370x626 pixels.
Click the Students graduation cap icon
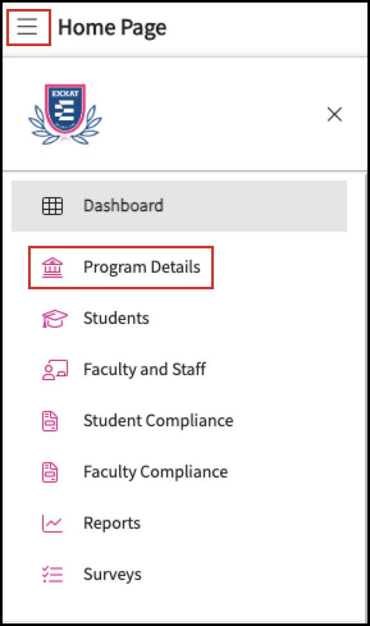click(54, 319)
